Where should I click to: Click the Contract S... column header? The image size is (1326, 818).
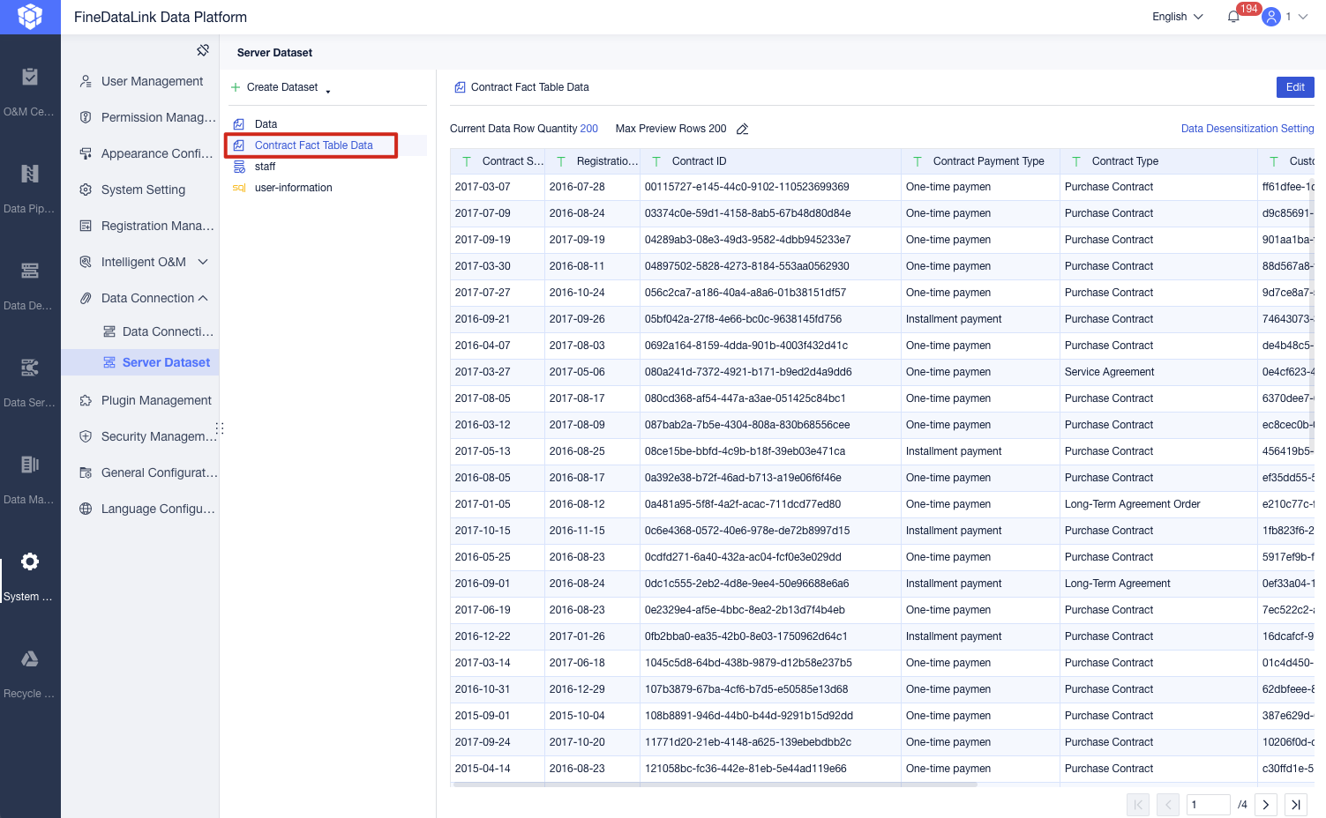coord(497,161)
